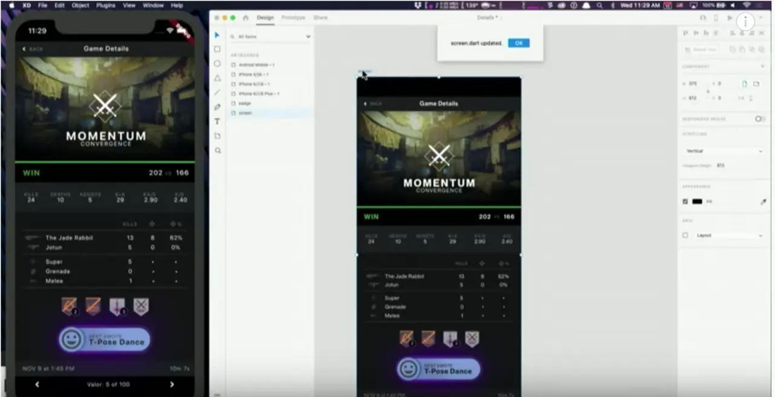Open the View menu
Screen dimensions: 775x397
tap(129, 5)
